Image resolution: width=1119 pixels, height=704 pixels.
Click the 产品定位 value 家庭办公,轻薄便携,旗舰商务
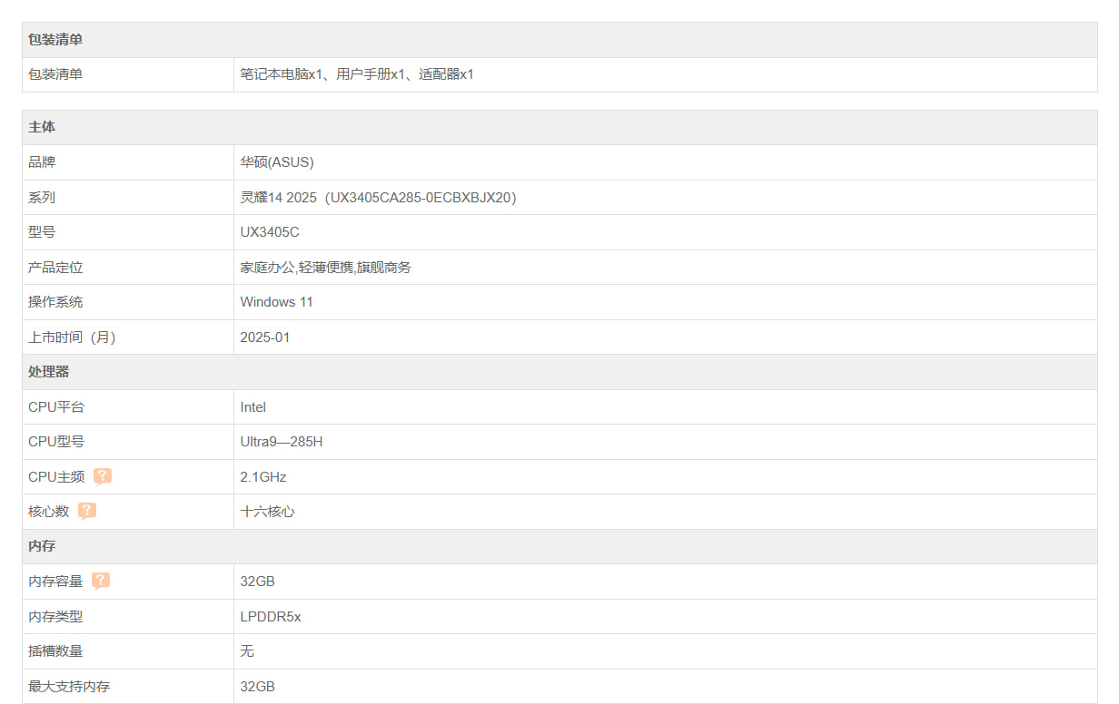pyautogui.click(x=325, y=268)
